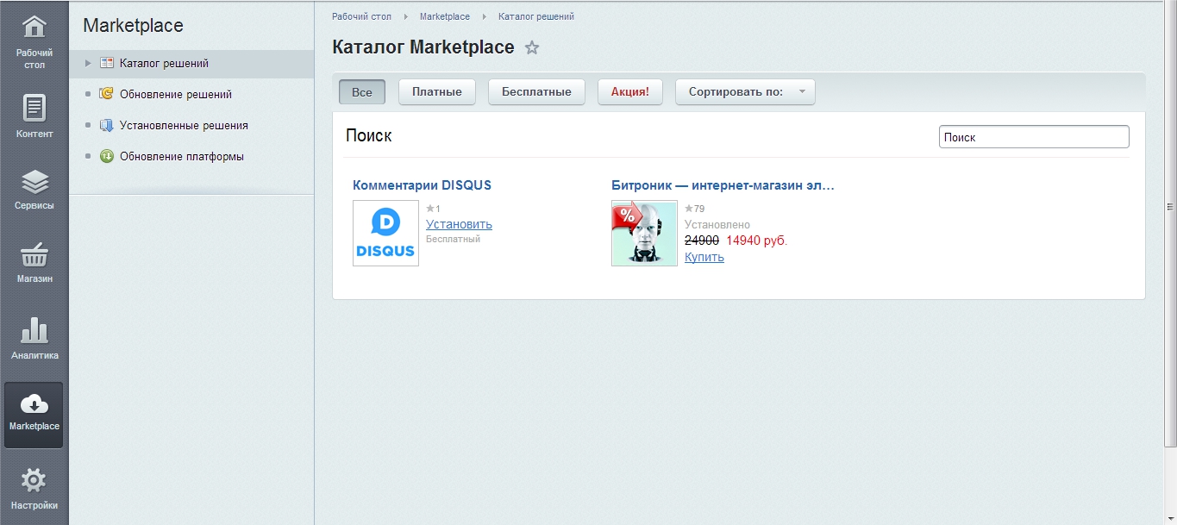Open the Контент section icon

pos(34,111)
